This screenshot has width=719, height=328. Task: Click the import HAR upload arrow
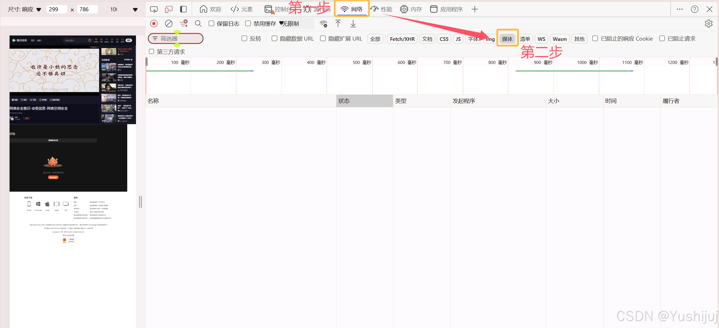point(338,24)
